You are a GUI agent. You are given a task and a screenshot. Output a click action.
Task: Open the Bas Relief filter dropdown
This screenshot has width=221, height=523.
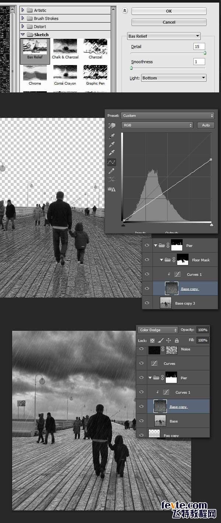point(164,36)
